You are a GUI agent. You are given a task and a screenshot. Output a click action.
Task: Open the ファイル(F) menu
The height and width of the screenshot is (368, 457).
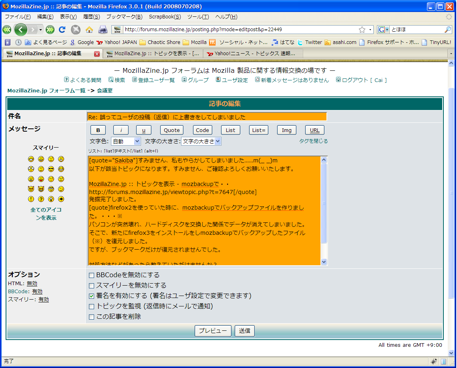(18, 17)
